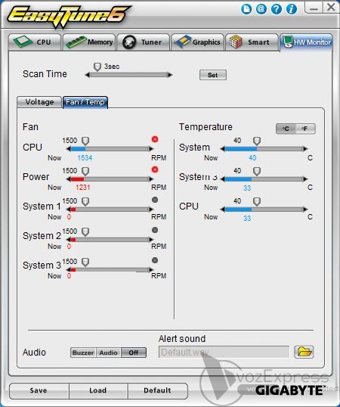Select the Fan / Temp sub-tab
The width and height of the screenshot is (340, 407).
pyautogui.click(x=85, y=101)
